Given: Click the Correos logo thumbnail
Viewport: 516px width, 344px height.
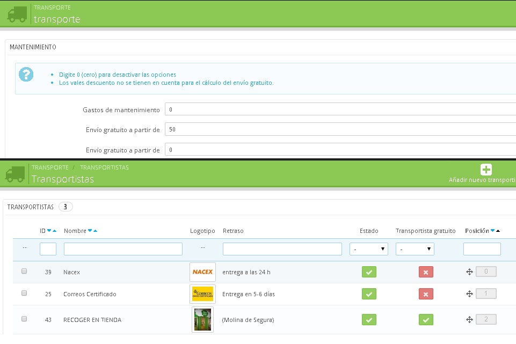Looking at the screenshot, I should click(x=203, y=294).
